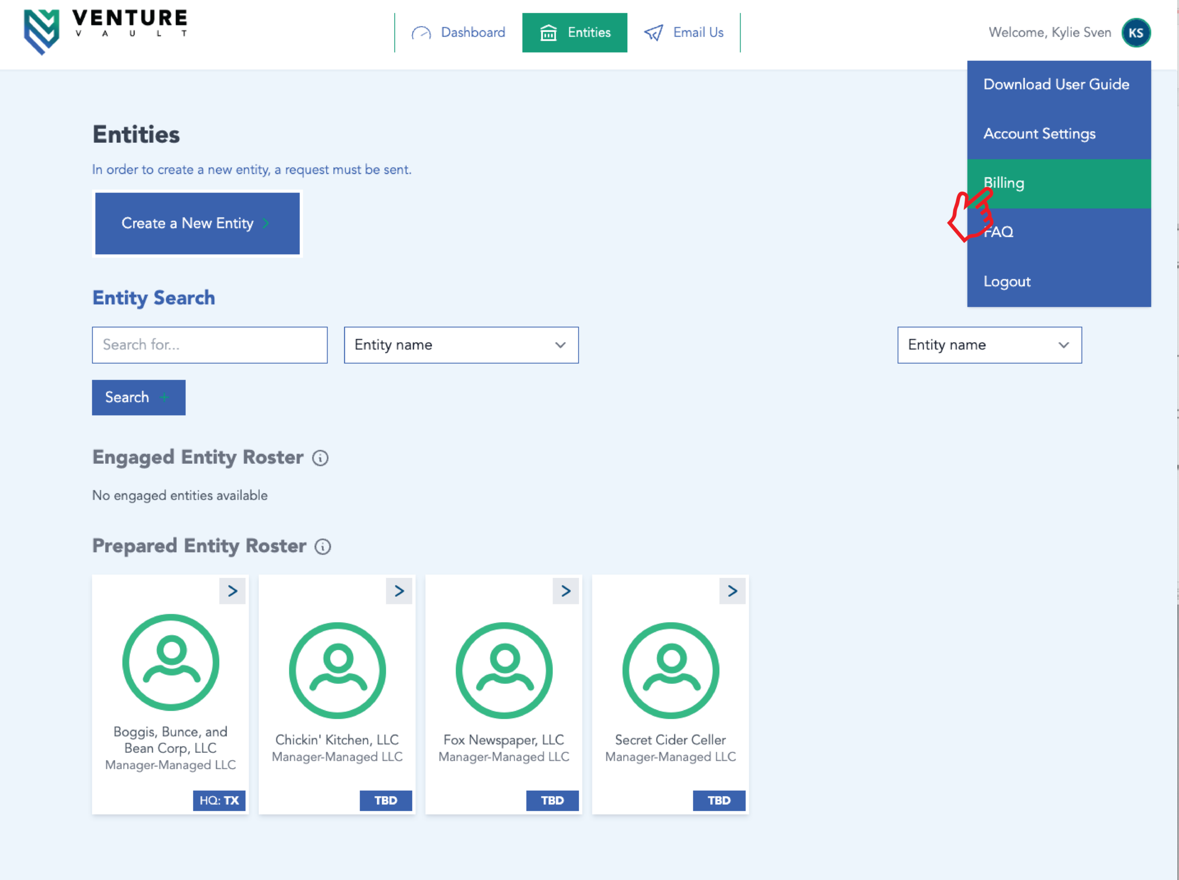Screen dimensions: 1179x880
Task: Focus the Search for... text field
Action: coord(210,345)
